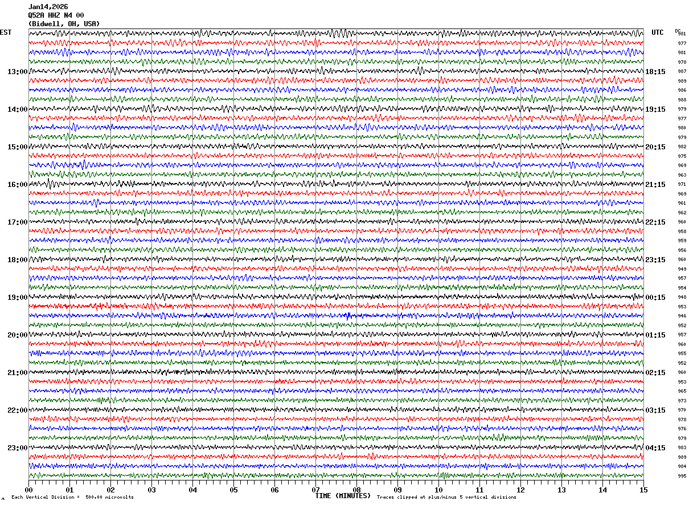Image resolution: width=689 pixels, height=505 pixels.
Task: Click the EST timezone label
Action: click(6, 32)
